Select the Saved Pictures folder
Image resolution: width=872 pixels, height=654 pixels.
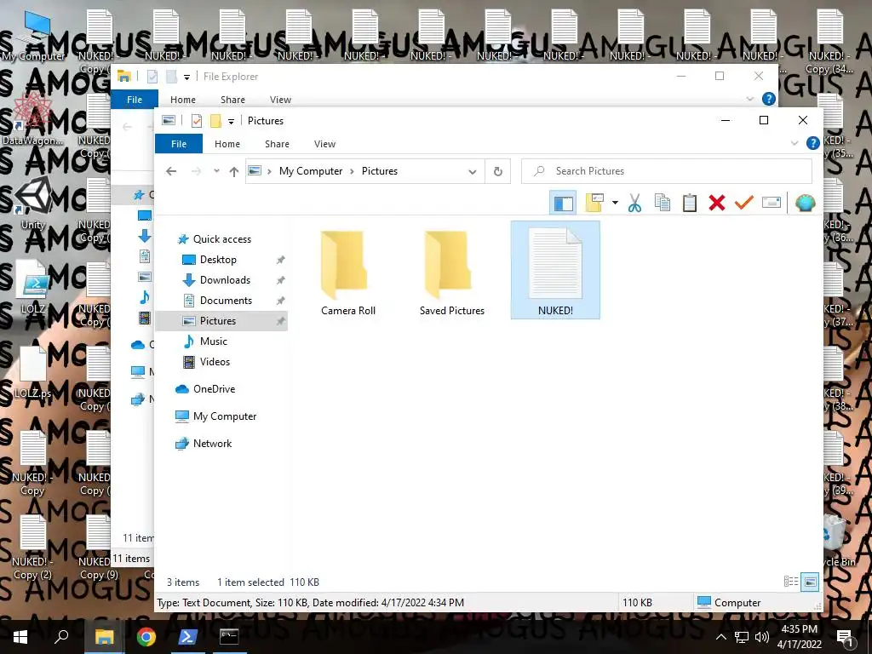coord(451,272)
